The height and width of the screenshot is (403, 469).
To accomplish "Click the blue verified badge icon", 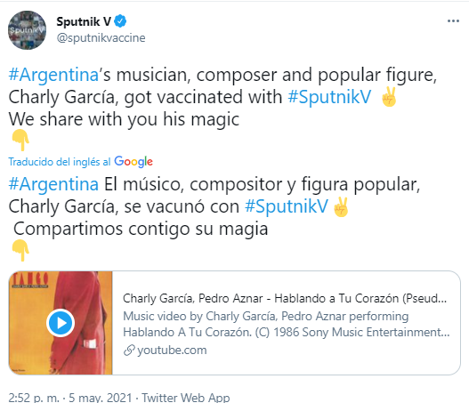I will click(120, 21).
